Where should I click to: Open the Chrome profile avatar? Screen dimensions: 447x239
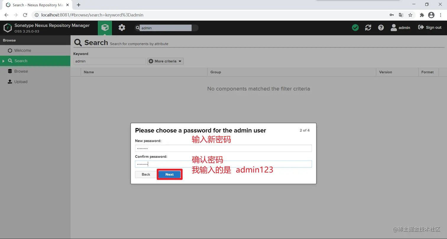pos(431,15)
